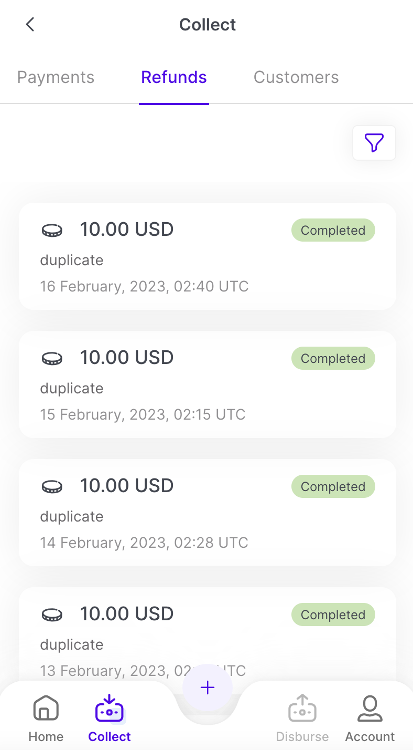Viewport: 413px width, 750px height.
Task: Tap the back arrow icon
Action: coord(30,24)
